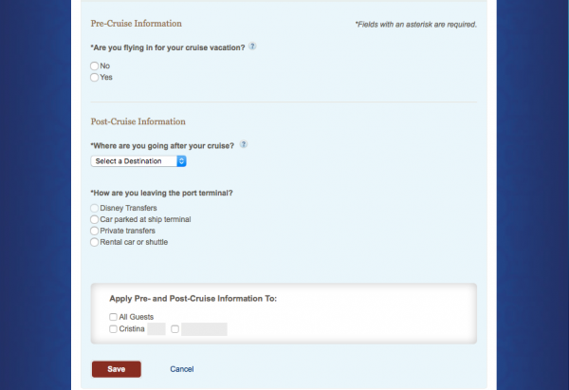Open help icon beside after-cruise destination question
569x390 pixels.
click(x=244, y=144)
